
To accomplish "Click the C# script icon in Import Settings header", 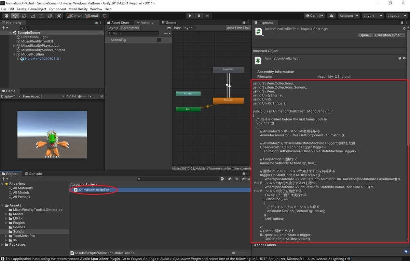I will (259, 32).
